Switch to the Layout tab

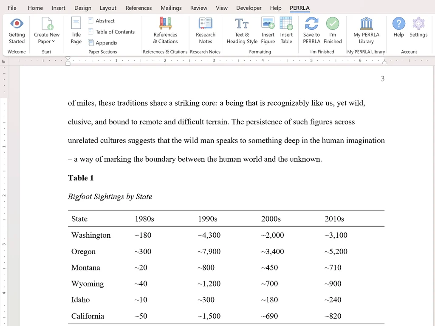click(x=108, y=8)
